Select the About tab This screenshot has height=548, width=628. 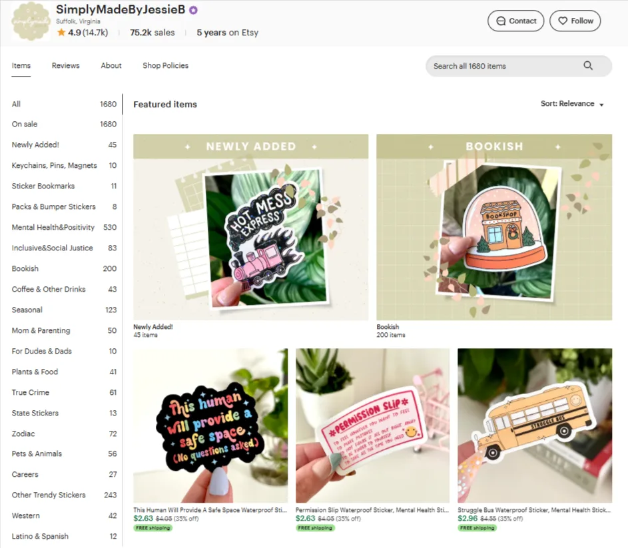[x=111, y=65]
